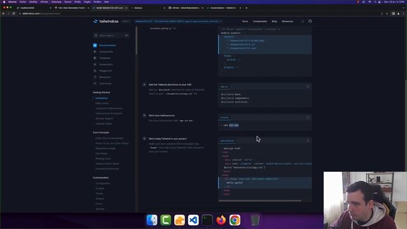Click the Documentation sidebar icon
The image size is (407, 229).
click(x=95, y=45)
